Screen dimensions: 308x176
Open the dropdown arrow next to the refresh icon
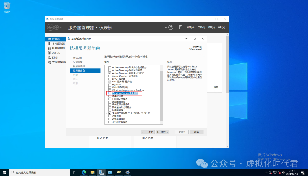pos(166,27)
